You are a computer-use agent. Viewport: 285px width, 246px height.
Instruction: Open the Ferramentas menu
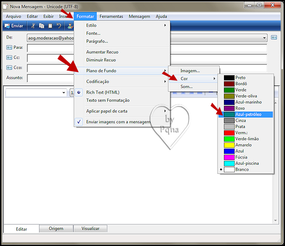coord(111,17)
